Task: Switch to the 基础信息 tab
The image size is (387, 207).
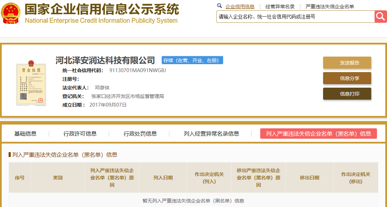Action: 25,134
